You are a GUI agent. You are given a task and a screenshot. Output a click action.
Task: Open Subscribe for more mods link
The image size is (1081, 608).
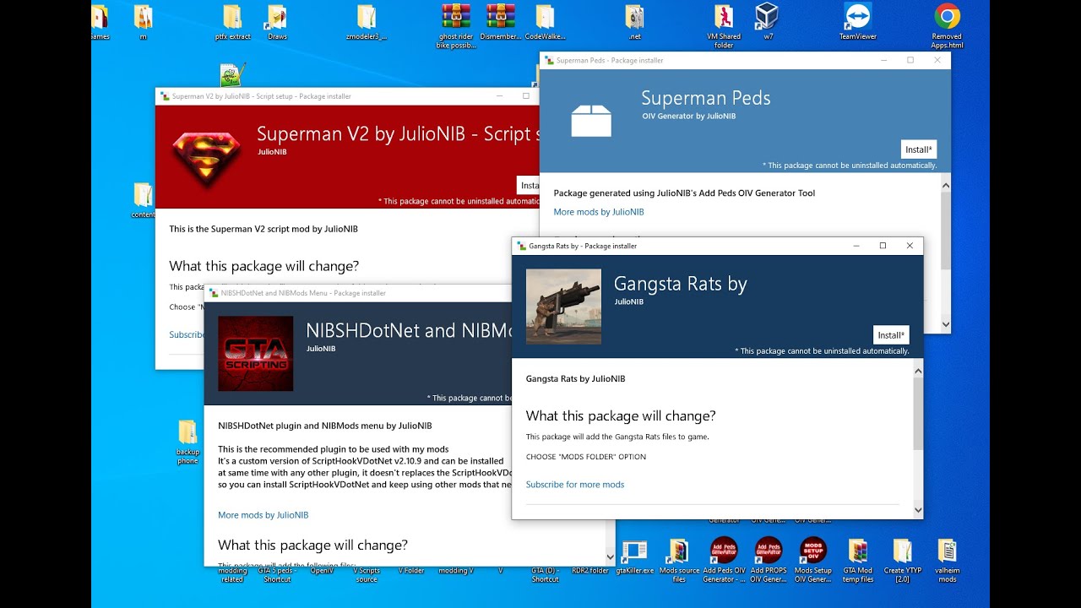(x=575, y=485)
